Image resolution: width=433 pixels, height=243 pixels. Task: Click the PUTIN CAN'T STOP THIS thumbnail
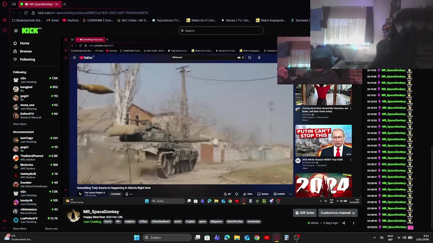(323, 140)
